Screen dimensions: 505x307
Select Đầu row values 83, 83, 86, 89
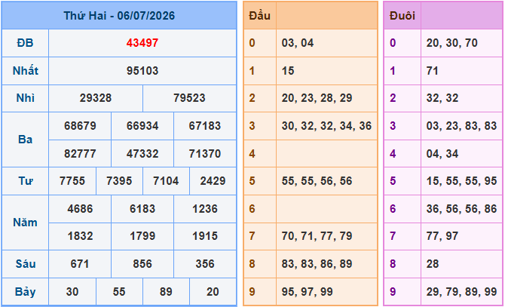317,264
